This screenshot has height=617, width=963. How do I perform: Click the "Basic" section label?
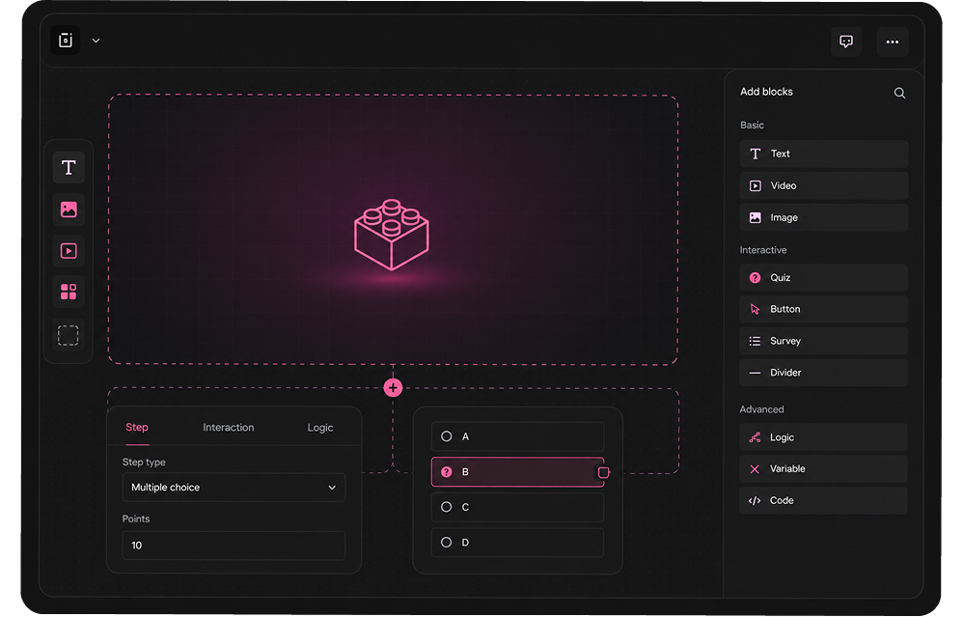click(752, 125)
